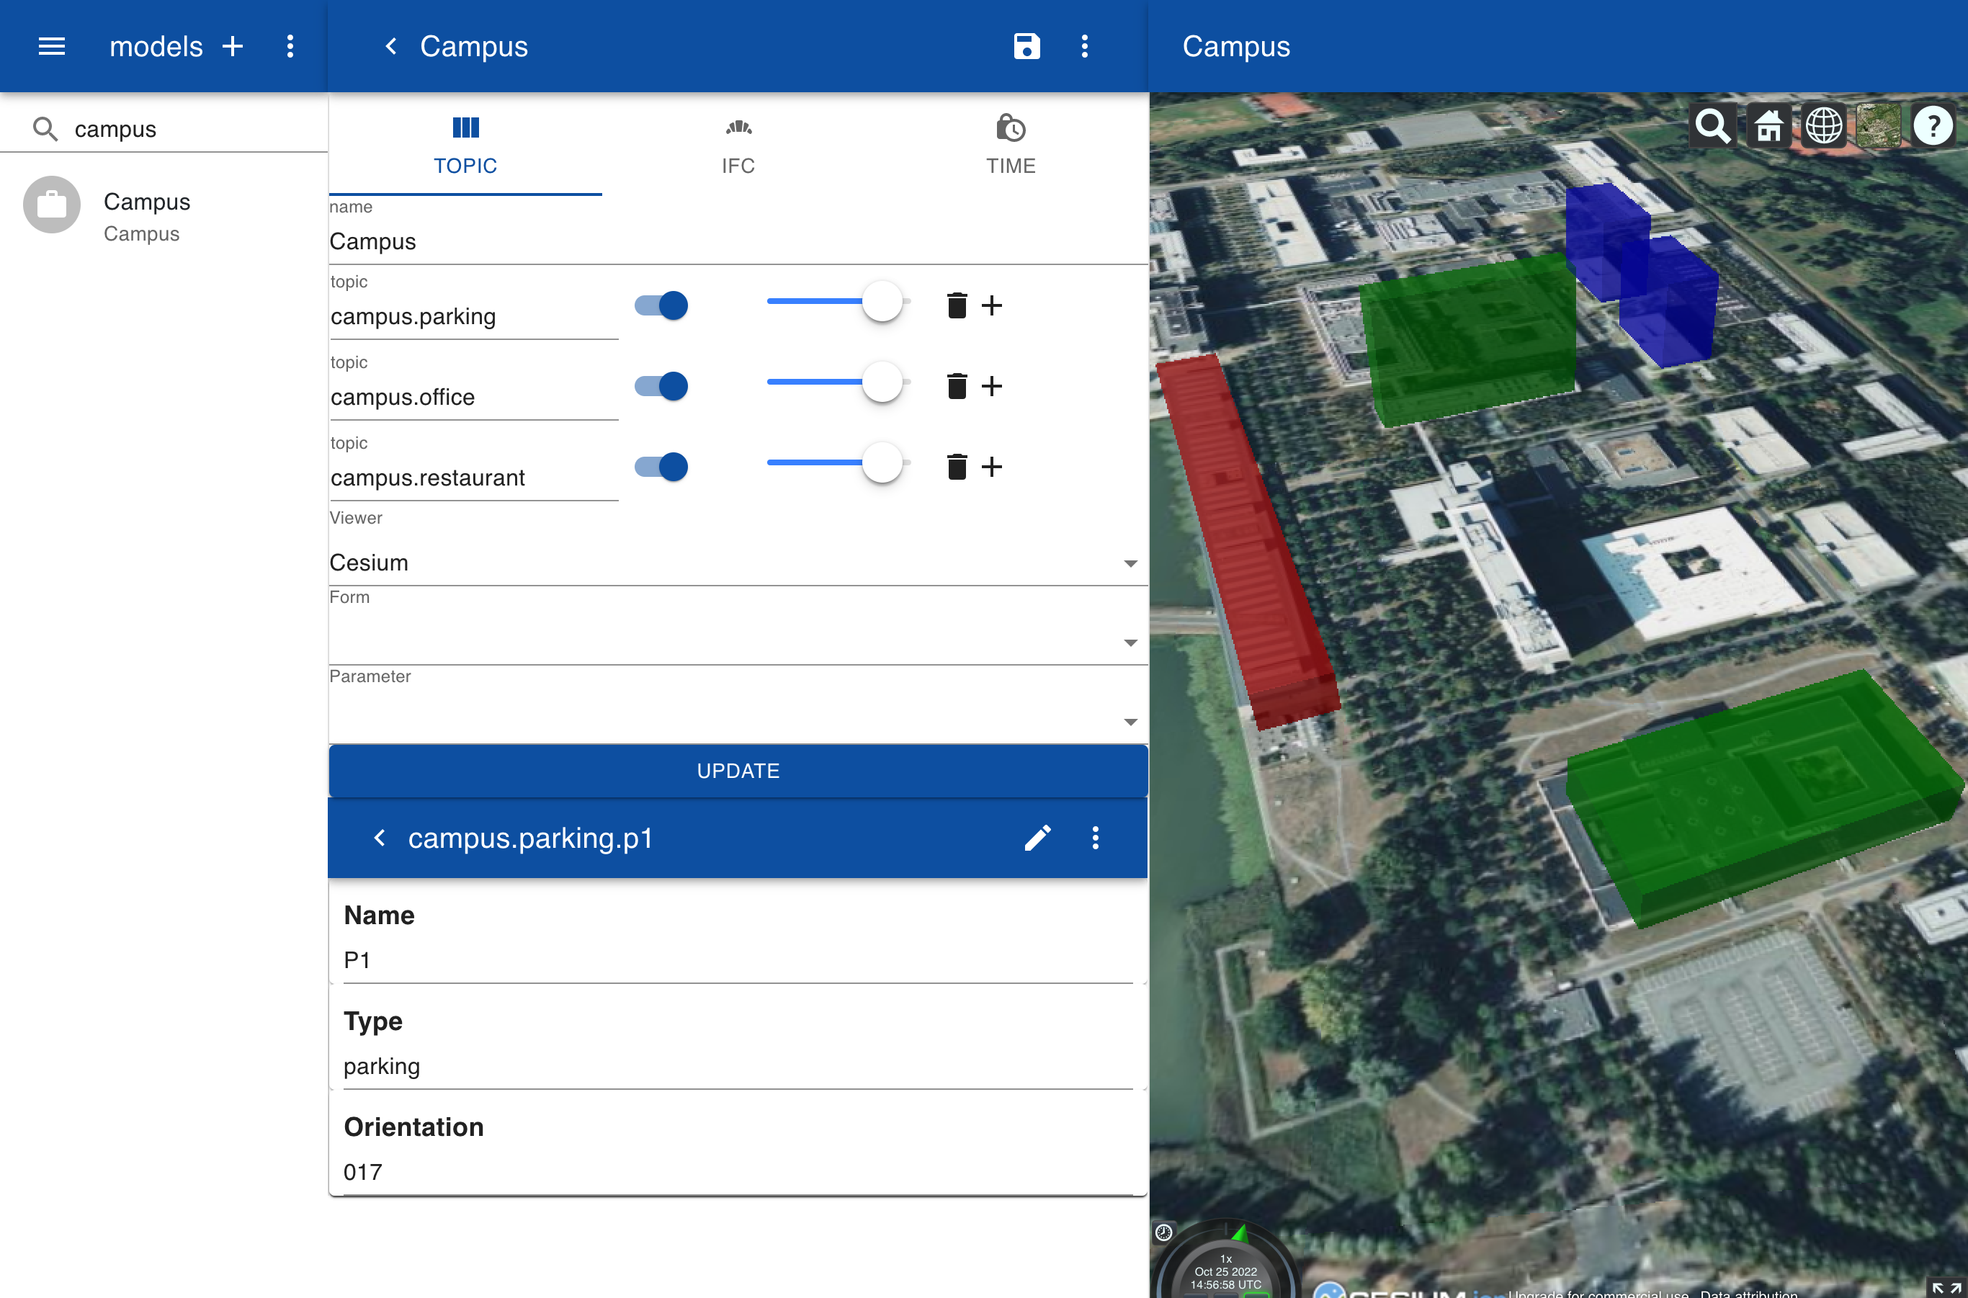The image size is (1968, 1298).
Task: Open the hamburger navigation menu
Action: [x=51, y=46]
